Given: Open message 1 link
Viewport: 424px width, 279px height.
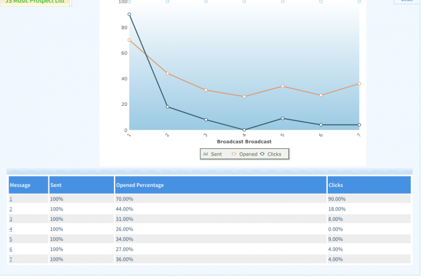Looking at the screenshot, I should [11, 200].
